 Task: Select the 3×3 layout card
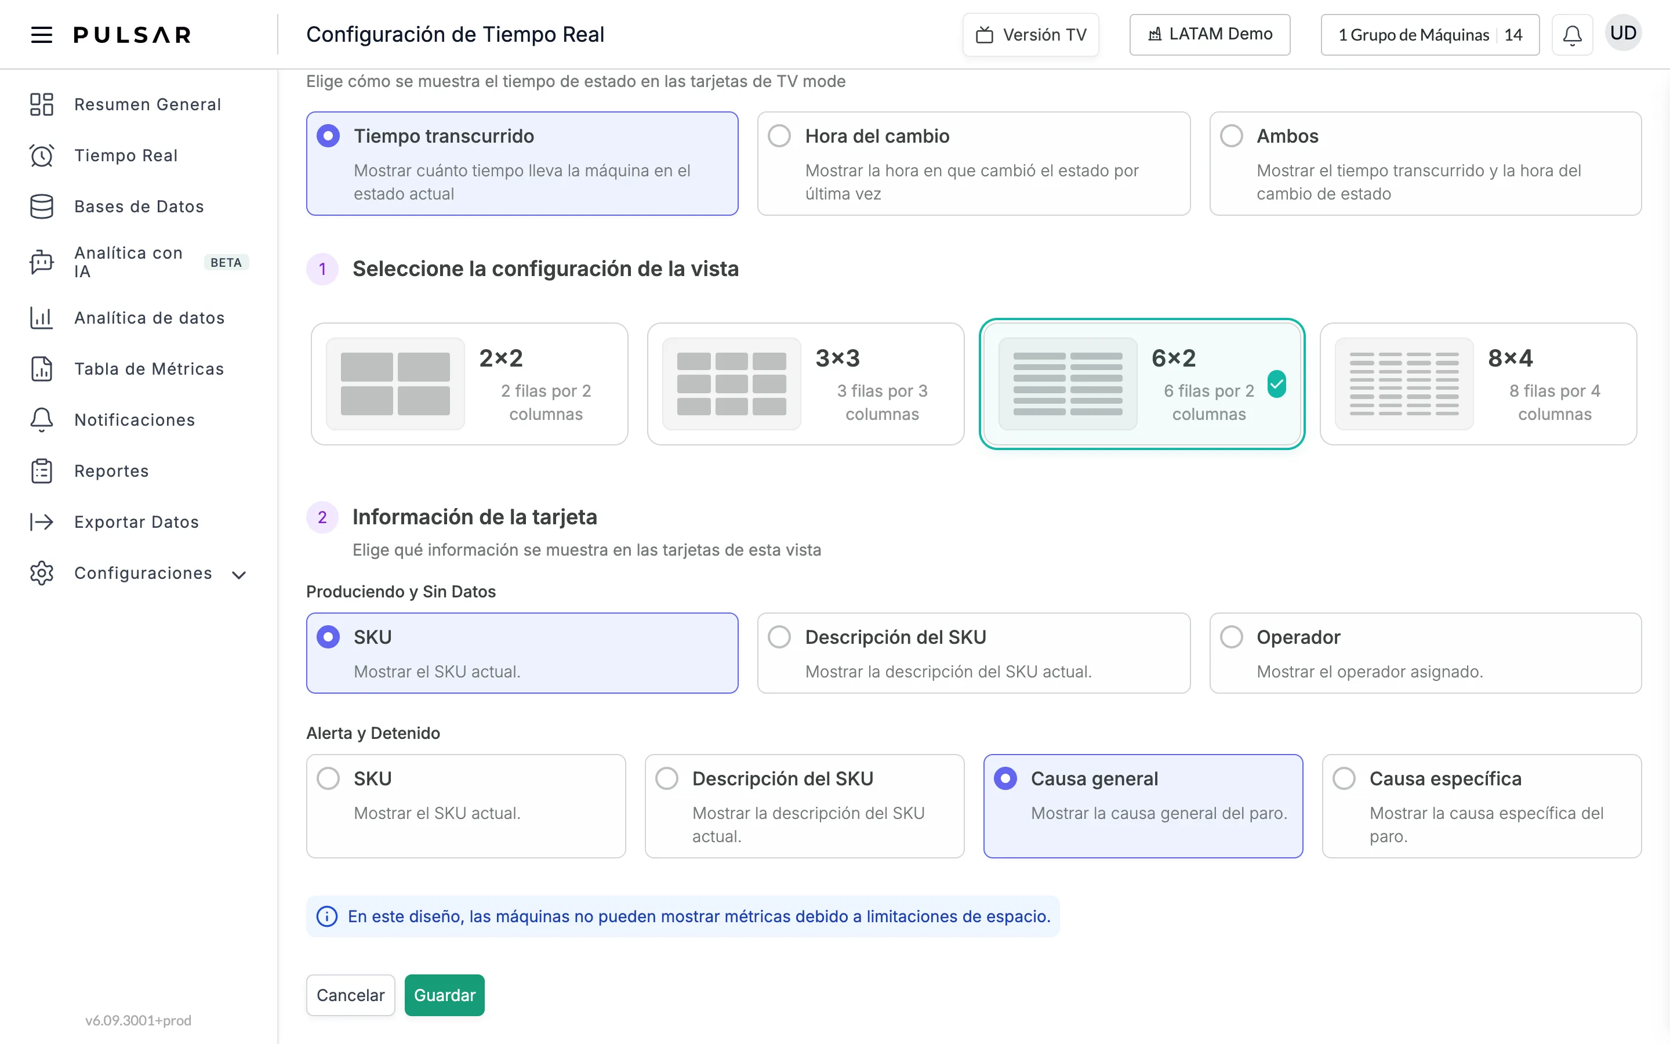coord(805,384)
